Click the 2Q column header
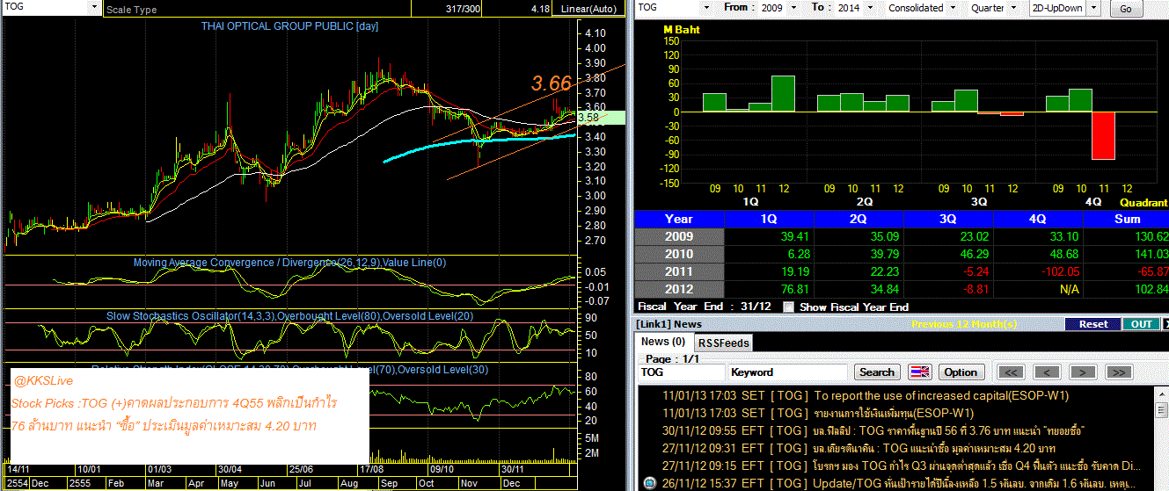 click(x=858, y=220)
